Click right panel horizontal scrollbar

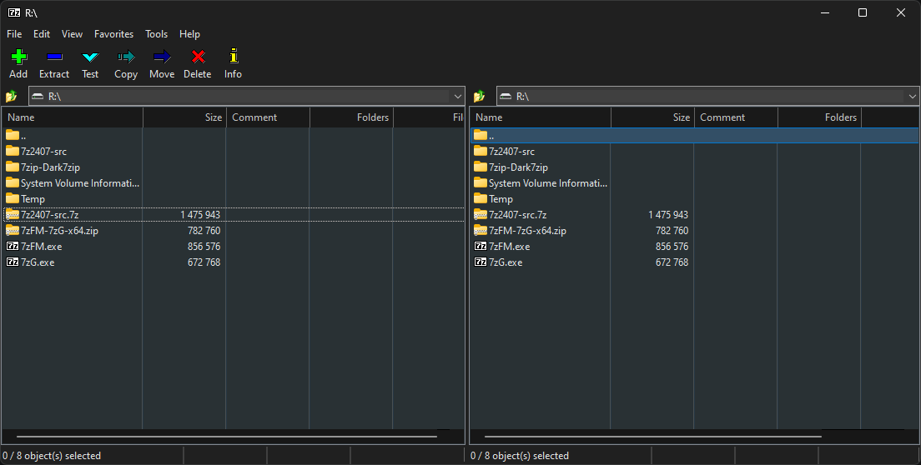pyautogui.click(x=653, y=437)
